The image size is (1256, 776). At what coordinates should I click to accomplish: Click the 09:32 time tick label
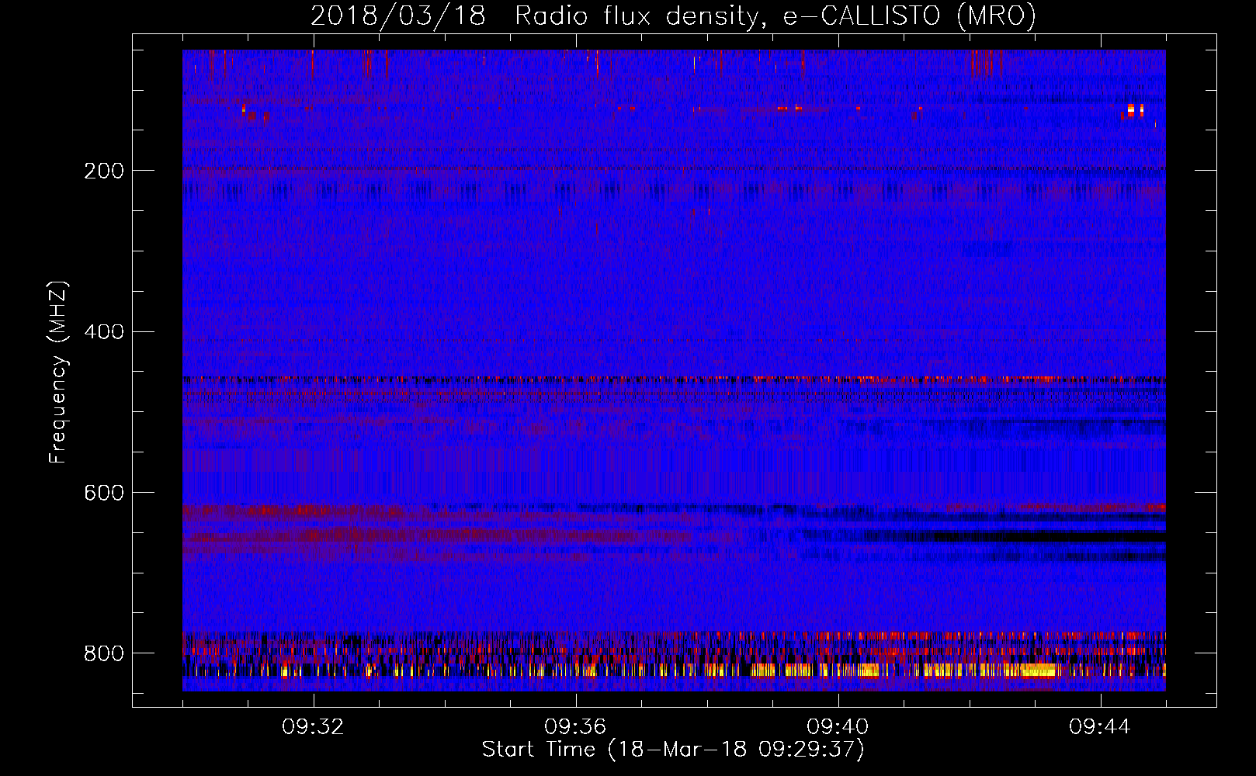[x=313, y=727]
